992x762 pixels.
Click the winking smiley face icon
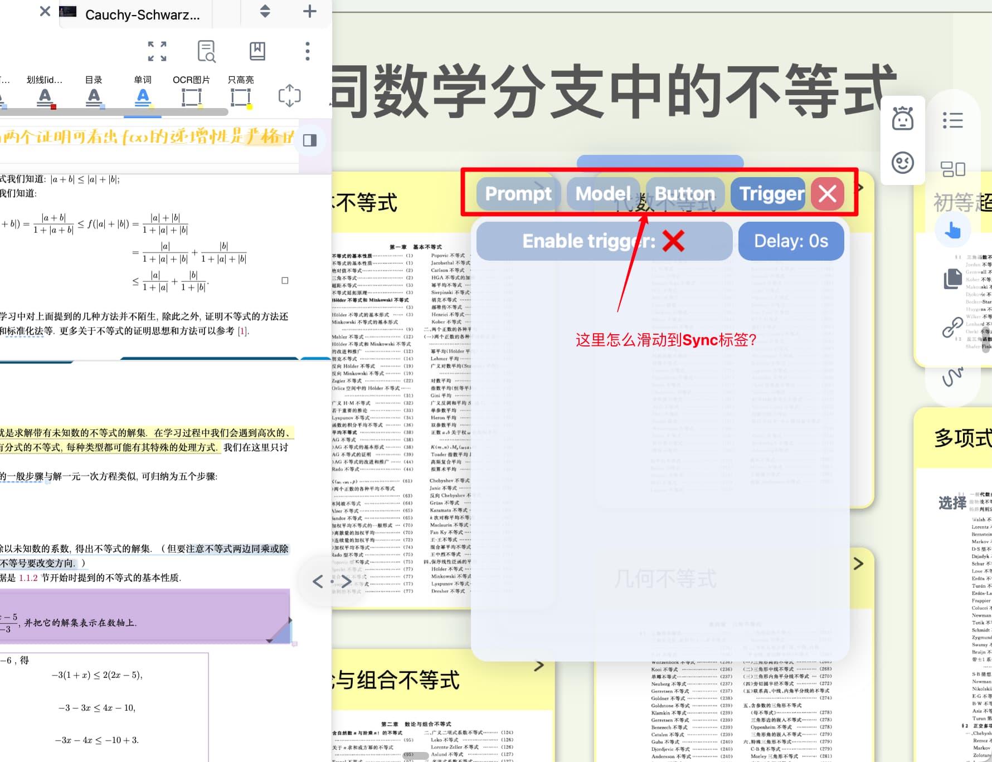click(902, 163)
